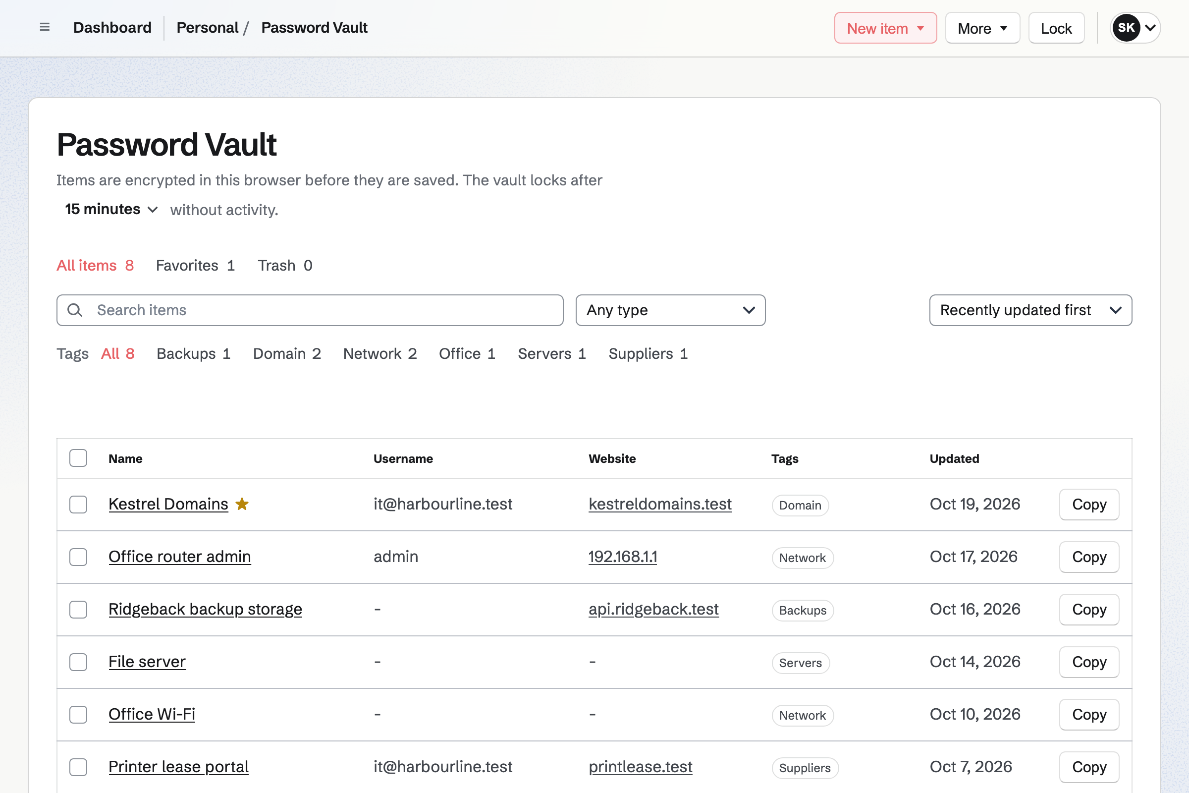Change the 15 minutes lock timeout
1189x793 pixels.
point(111,209)
